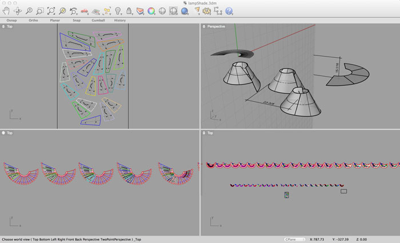Screen dimensions: 400x243
Task: Click the dimension tool icon
Action: pos(218,11)
